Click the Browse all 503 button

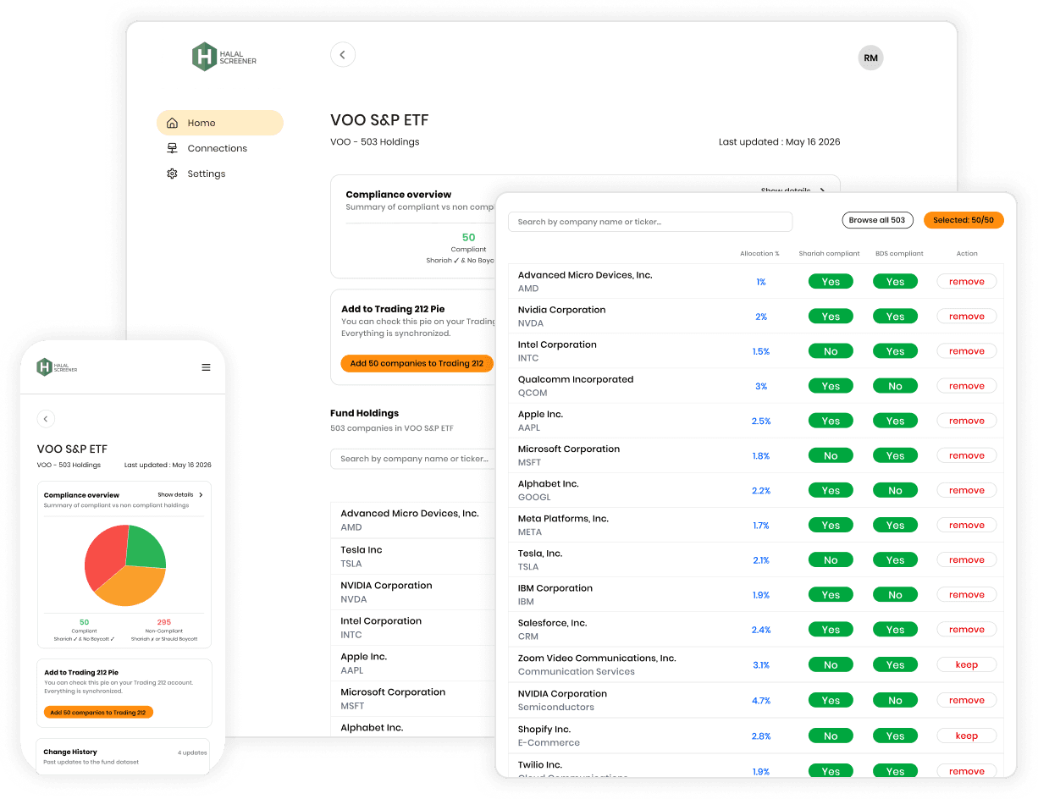pyautogui.click(x=877, y=220)
